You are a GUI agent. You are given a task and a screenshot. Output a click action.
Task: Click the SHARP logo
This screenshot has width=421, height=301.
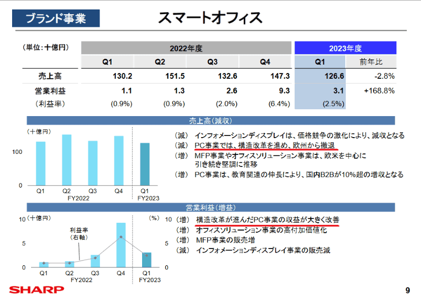pos(36,290)
